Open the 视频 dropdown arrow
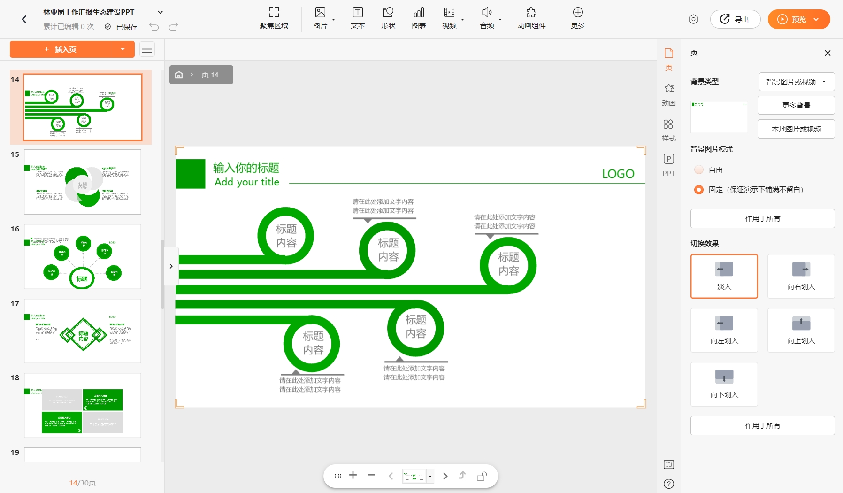This screenshot has height=493, width=843. [x=463, y=19]
